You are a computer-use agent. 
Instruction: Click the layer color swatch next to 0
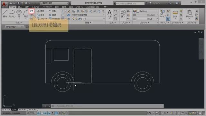83,19
